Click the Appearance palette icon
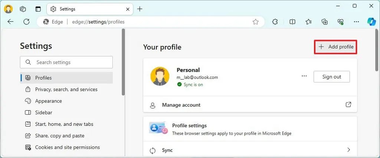Image resolution: width=380 pixels, height=158 pixels. (x=28, y=101)
